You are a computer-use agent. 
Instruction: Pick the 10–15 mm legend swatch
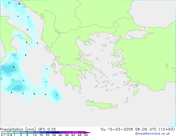[37, 132]
